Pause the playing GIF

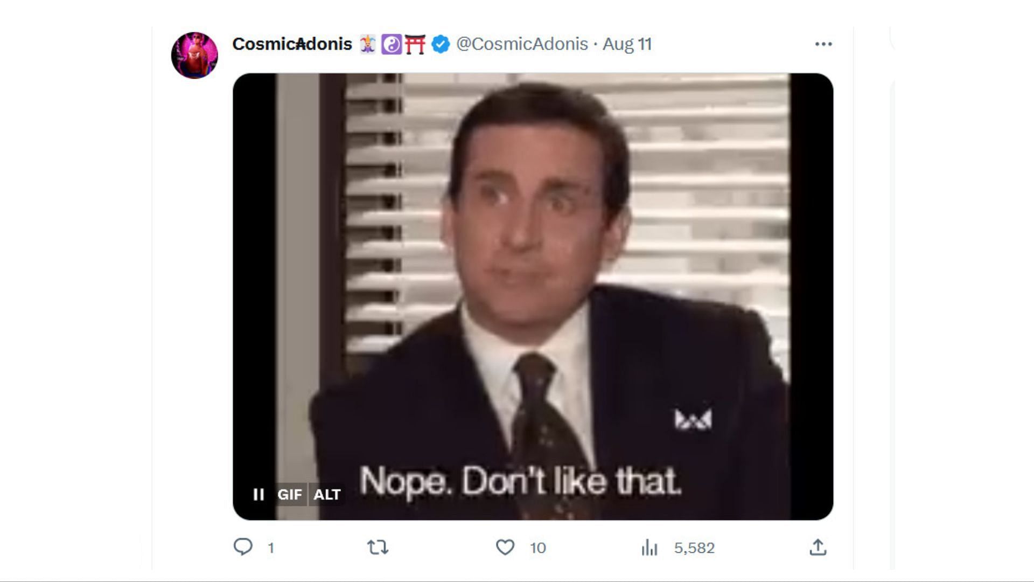click(x=258, y=494)
